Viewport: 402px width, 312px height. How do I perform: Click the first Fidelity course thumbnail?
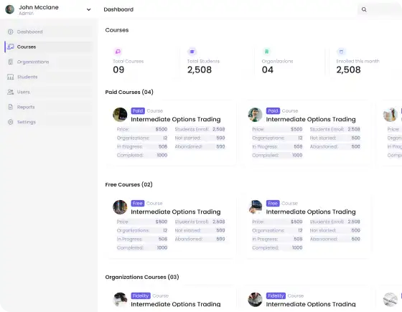[120, 300]
